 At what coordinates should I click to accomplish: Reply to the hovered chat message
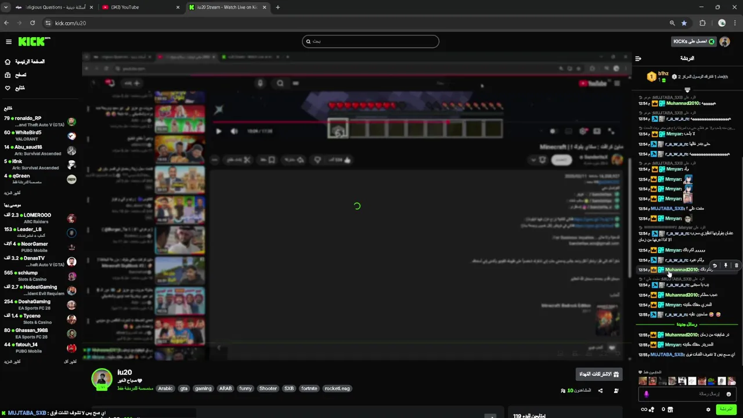pos(715,265)
